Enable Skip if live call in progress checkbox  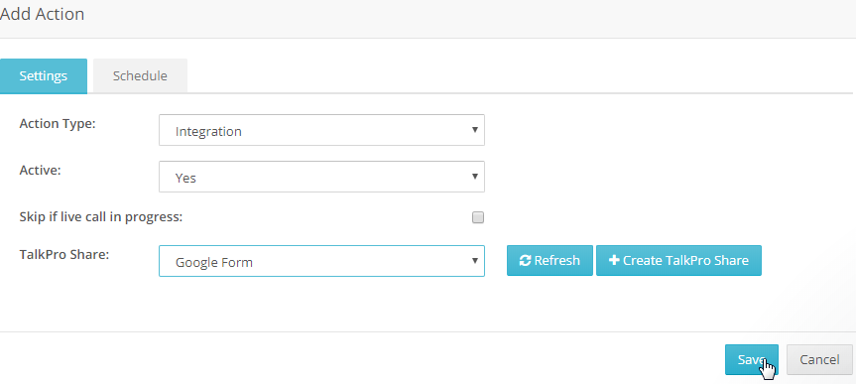(x=478, y=217)
